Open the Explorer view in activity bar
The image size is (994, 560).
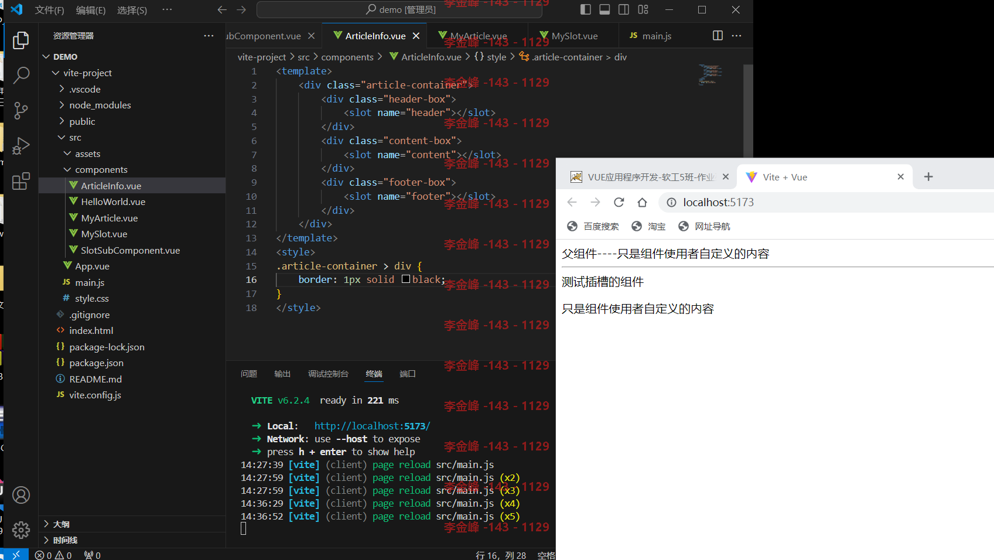[21, 40]
